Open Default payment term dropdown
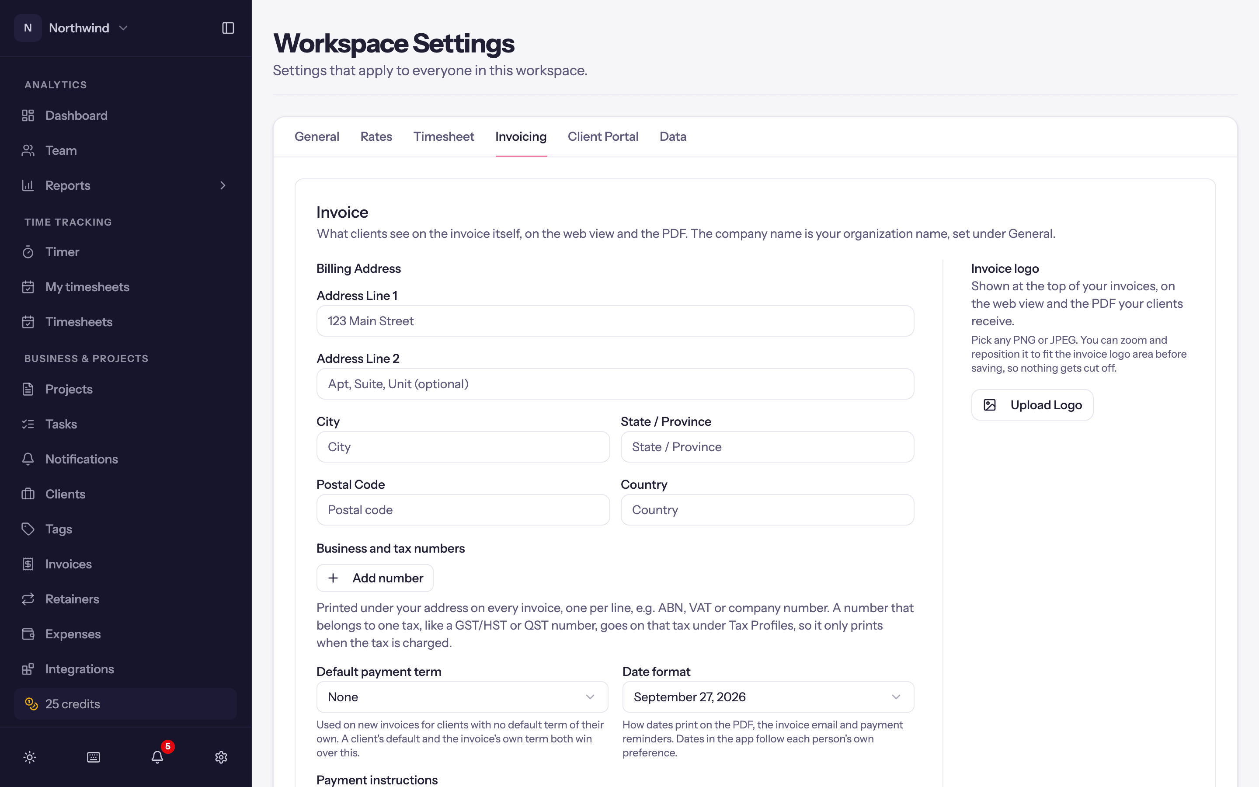1259x787 pixels. coord(462,697)
